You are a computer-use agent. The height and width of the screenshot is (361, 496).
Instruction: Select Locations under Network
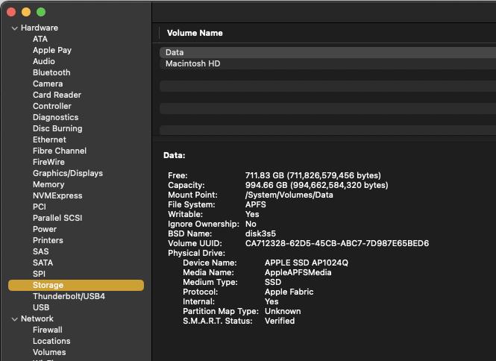tap(51, 341)
